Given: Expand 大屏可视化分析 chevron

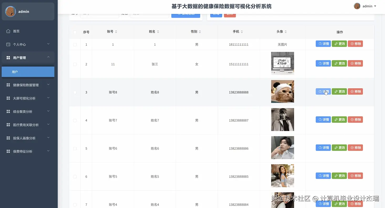Looking at the screenshot, I should click(x=48, y=98).
